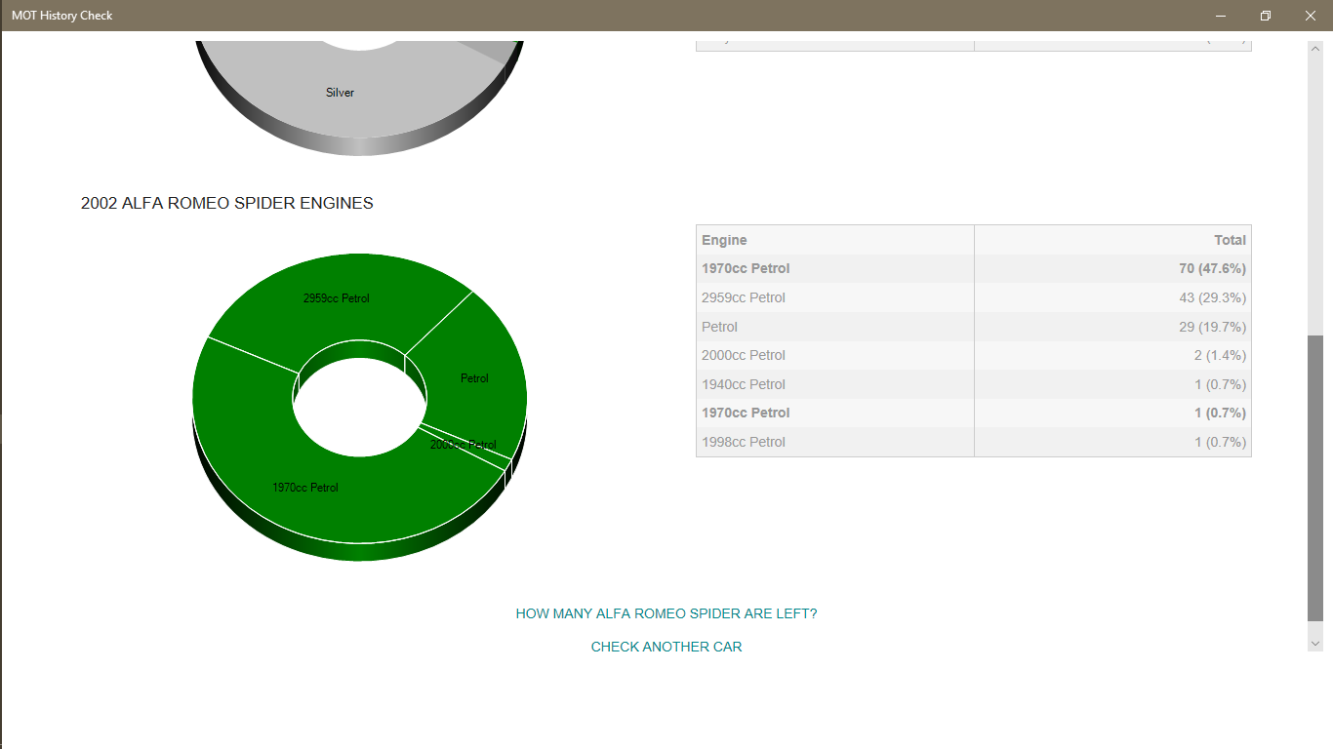1333x749 pixels.
Task: Select the 1998cc Petrol table entry
Action: 744,442
